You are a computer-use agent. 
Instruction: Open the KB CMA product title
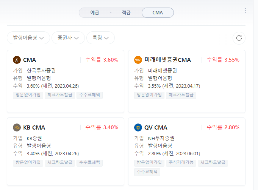(34, 128)
